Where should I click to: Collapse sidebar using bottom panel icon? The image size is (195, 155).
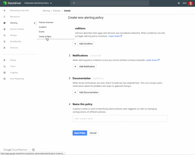[x=33, y=150]
